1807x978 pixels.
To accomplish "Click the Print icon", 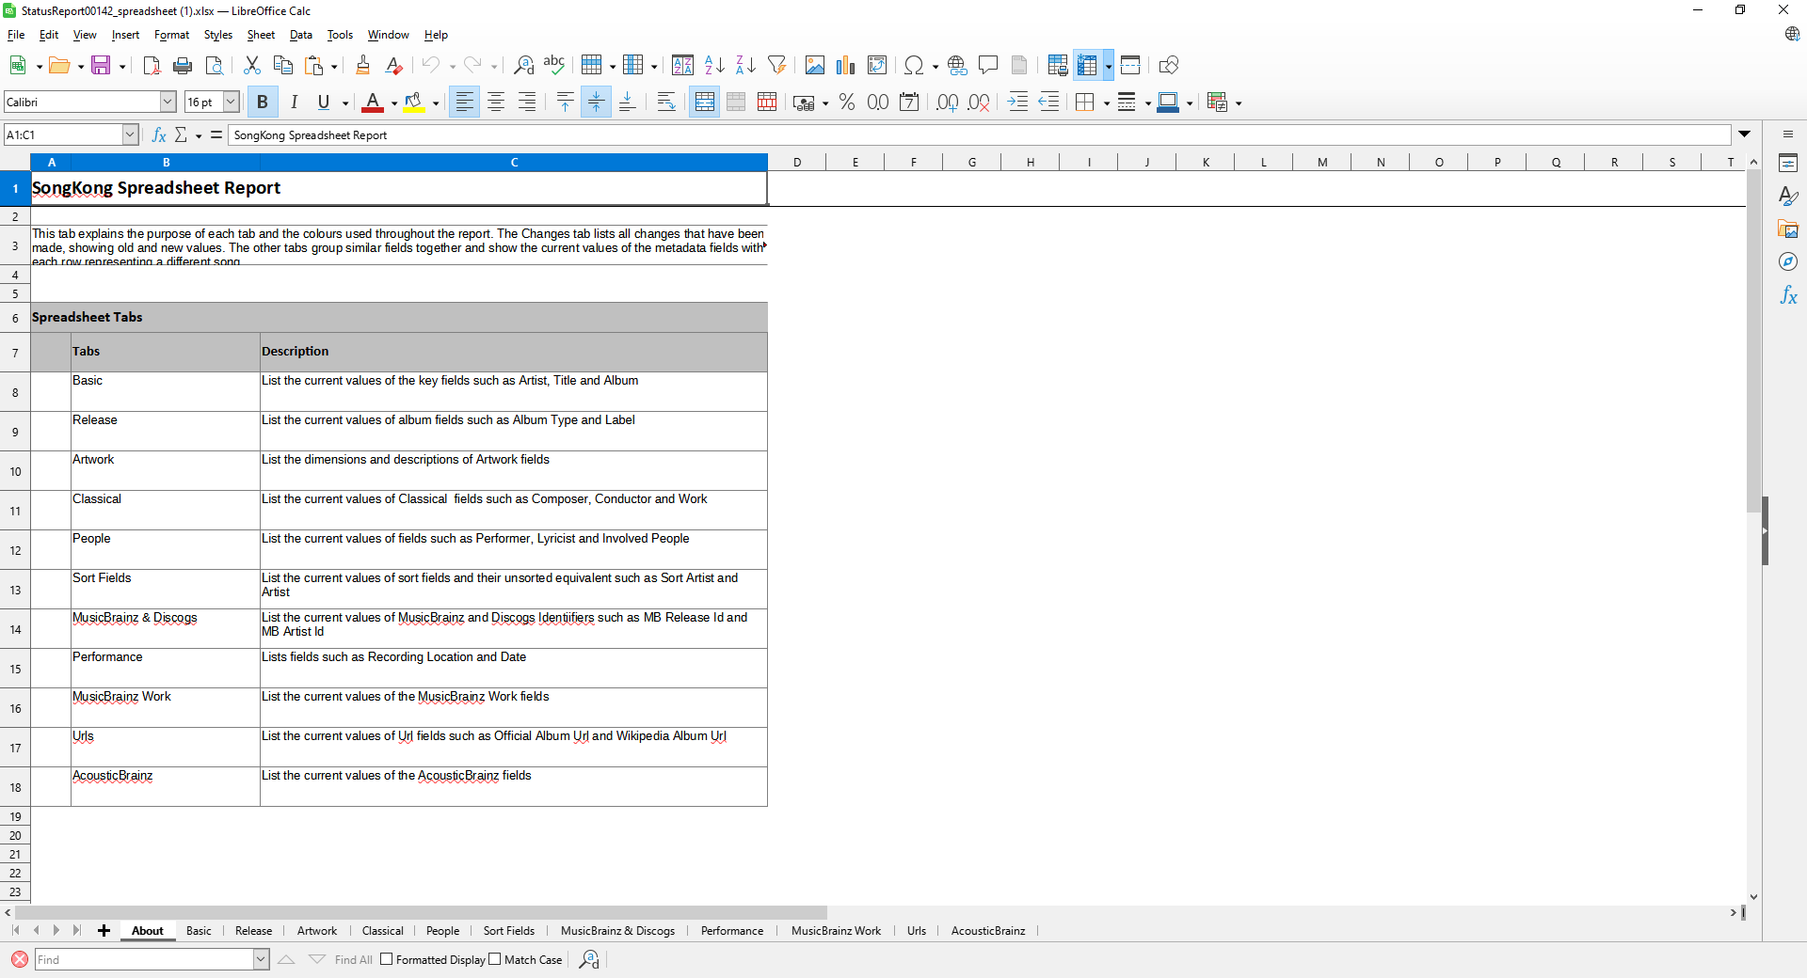I will [183, 65].
